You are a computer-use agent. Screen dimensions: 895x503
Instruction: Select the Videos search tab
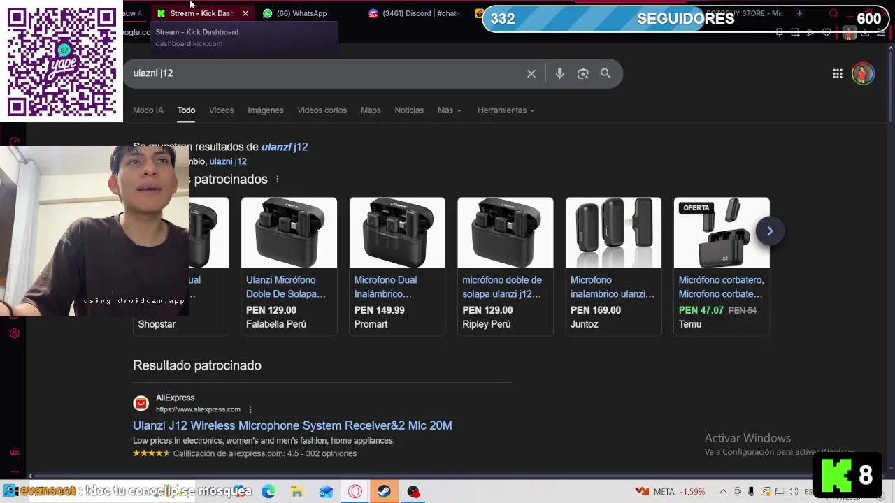tap(221, 110)
